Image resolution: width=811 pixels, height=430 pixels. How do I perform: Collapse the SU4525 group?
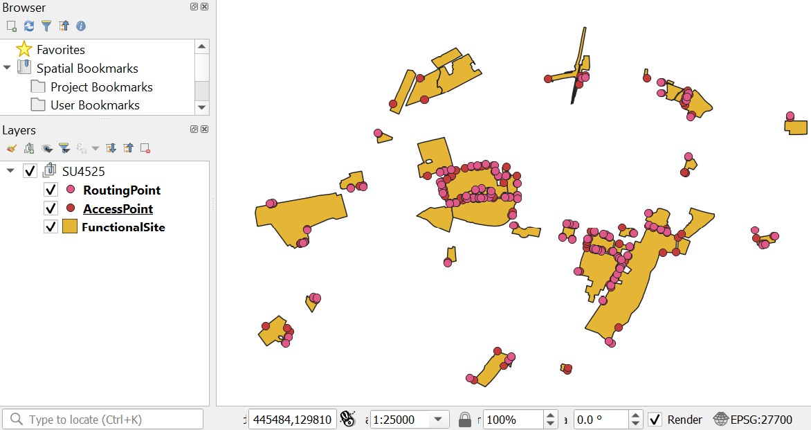[x=11, y=171]
